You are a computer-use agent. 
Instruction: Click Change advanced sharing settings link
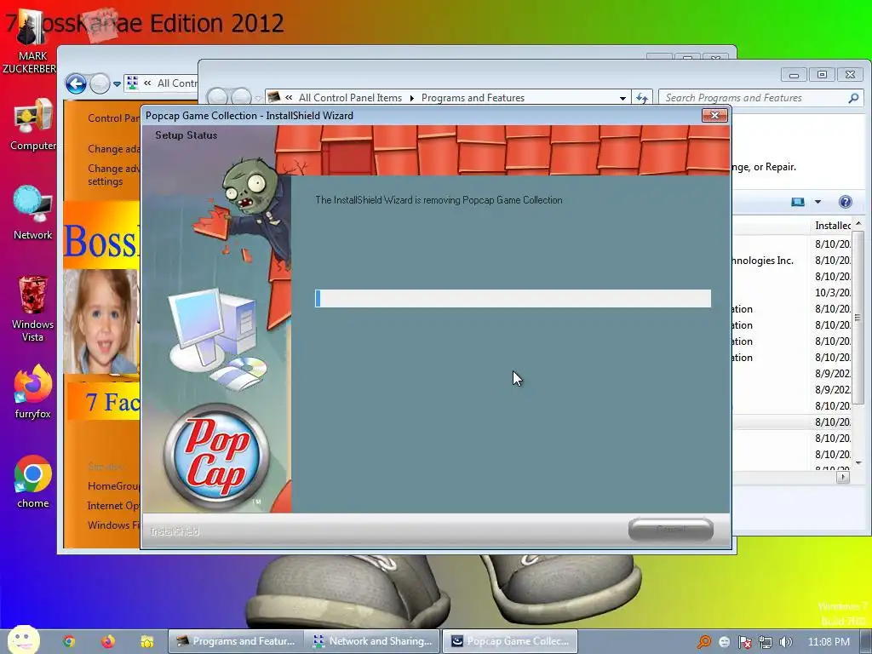point(113,175)
